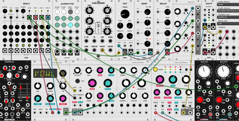239x121 pixels.
Task: Click the Cloud Generator 1V/OCT jack
Action: coord(87,41)
